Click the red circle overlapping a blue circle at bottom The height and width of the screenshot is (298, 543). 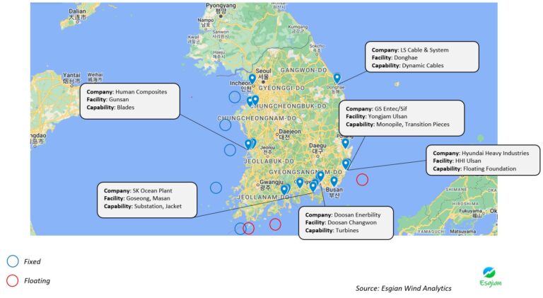[x=249, y=229]
